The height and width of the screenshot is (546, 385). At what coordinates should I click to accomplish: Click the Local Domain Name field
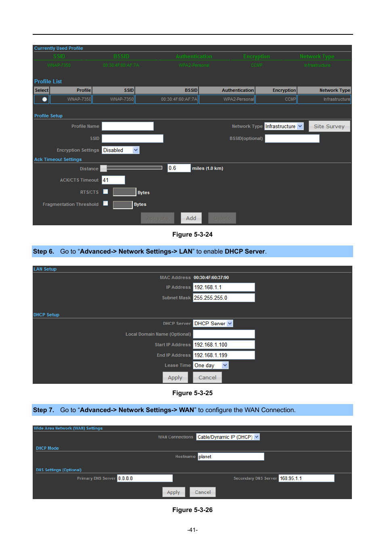(224, 334)
